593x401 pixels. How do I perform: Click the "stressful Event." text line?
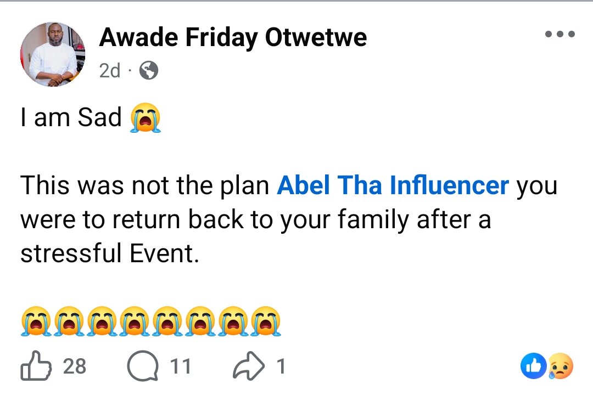[x=109, y=254]
